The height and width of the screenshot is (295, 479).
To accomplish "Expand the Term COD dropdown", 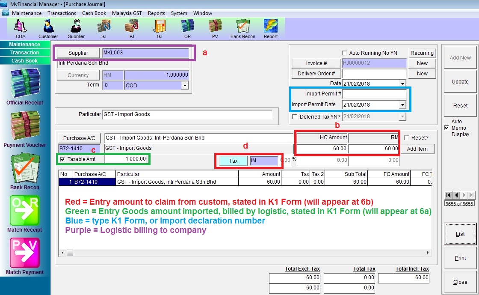I will click(x=185, y=86).
